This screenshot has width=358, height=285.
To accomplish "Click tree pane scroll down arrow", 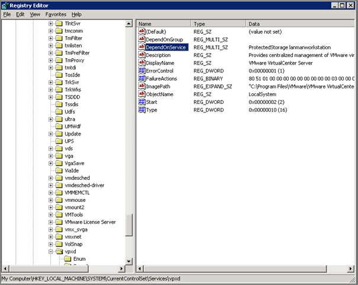I will pyautogui.click(x=129, y=261).
